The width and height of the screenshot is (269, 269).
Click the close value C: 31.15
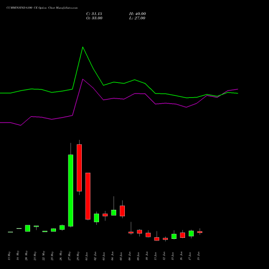[x=94, y=14]
